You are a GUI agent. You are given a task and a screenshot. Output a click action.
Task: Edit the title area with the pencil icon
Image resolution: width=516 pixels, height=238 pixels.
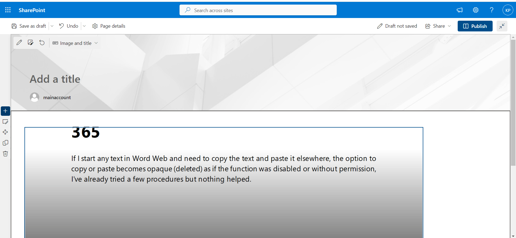(19, 43)
